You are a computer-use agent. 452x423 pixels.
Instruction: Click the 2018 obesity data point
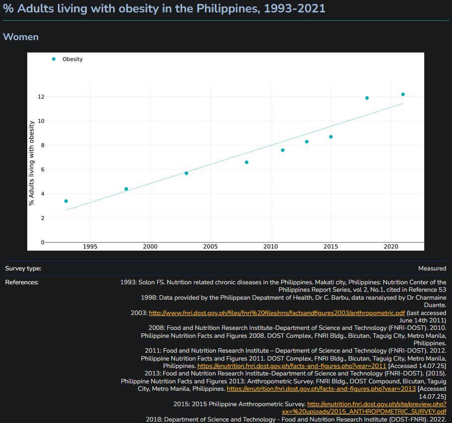click(367, 98)
